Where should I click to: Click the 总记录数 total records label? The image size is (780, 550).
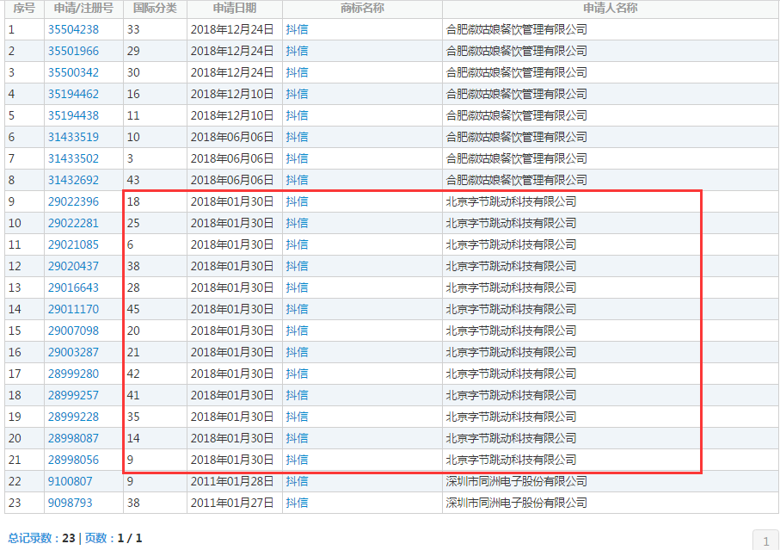pyautogui.click(x=30, y=538)
